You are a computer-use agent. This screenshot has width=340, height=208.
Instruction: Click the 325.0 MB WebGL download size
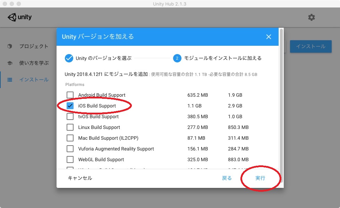(x=197, y=160)
